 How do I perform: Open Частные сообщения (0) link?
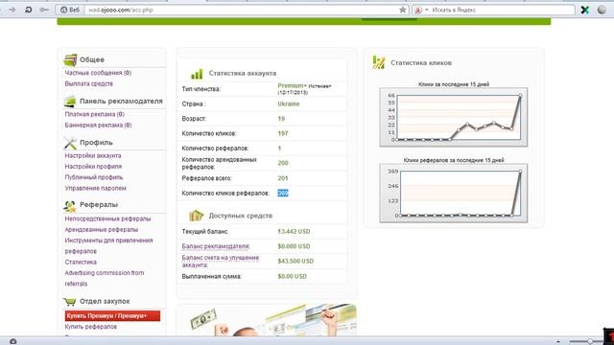coord(98,73)
